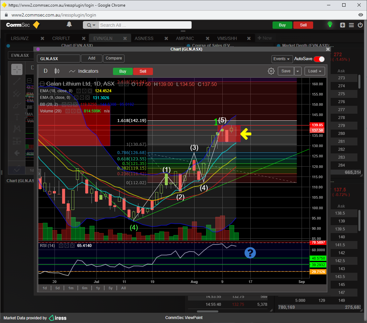Toggle the AutoSave switch

[x=319, y=59]
